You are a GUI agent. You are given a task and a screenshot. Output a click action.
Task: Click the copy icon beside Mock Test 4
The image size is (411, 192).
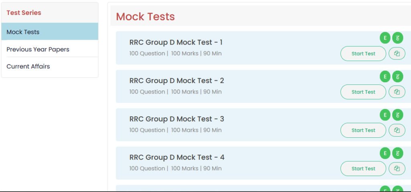tap(397, 169)
